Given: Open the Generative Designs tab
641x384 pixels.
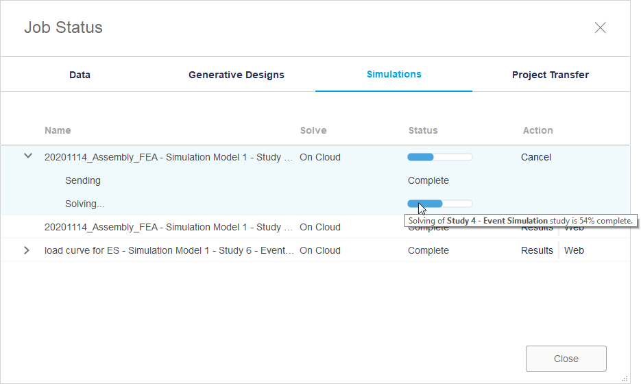Looking at the screenshot, I should 237,75.
